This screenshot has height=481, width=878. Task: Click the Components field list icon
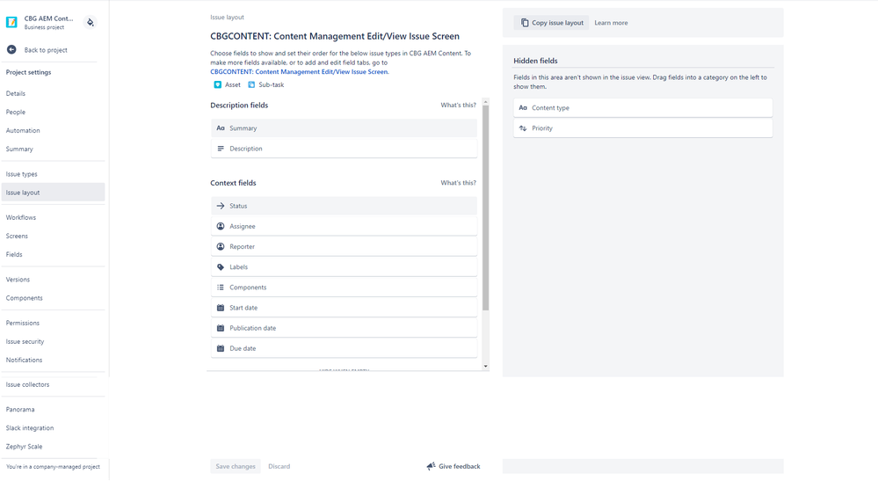(x=221, y=288)
